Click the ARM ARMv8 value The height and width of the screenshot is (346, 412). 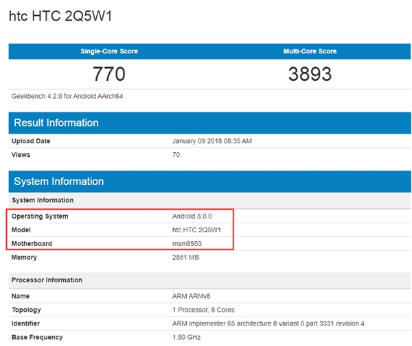(192, 296)
